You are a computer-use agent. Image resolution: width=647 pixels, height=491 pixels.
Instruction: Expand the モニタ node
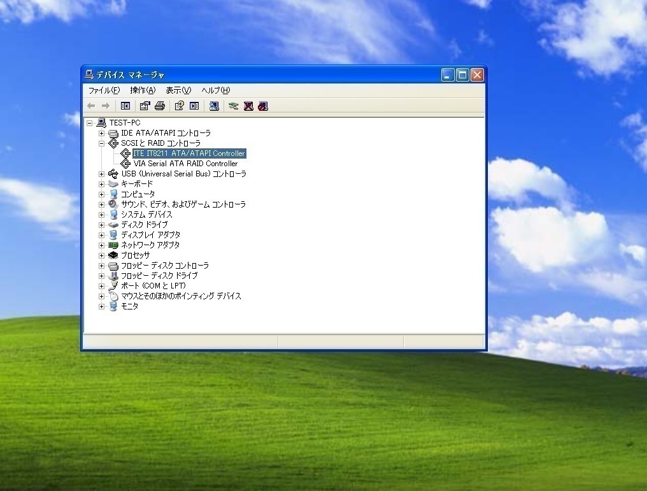coord(101,306)
